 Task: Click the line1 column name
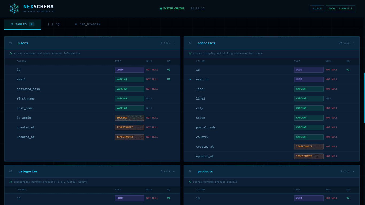pyautogui.click(x=200, y=89)
